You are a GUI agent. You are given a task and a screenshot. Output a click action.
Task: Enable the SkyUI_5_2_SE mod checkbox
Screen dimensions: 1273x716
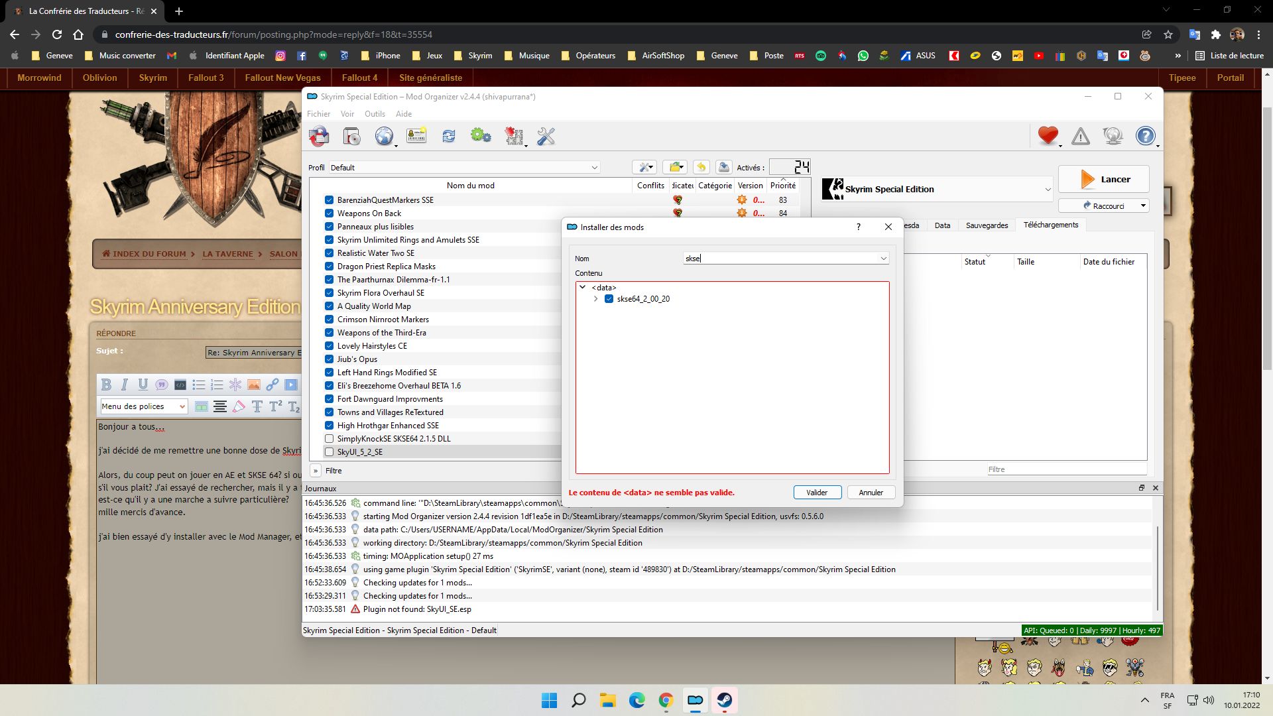point(329,452)
